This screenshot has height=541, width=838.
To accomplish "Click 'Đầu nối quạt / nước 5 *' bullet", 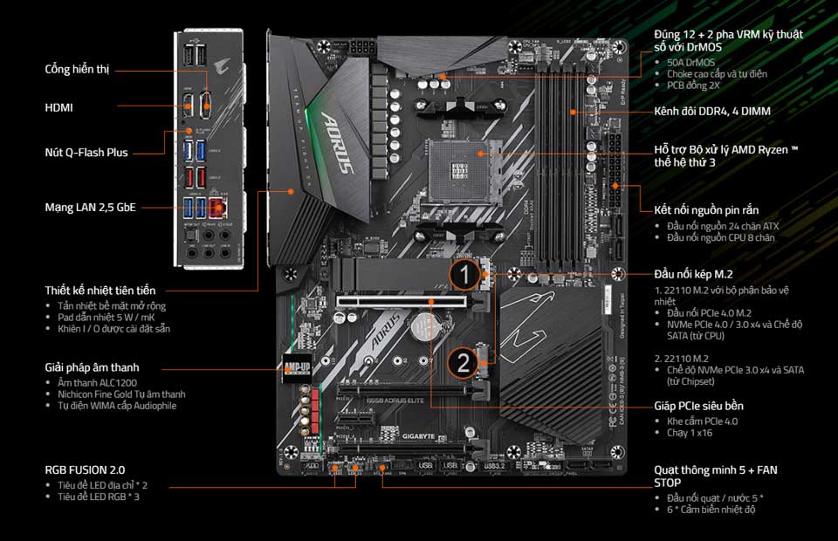I will click(715, 498).
